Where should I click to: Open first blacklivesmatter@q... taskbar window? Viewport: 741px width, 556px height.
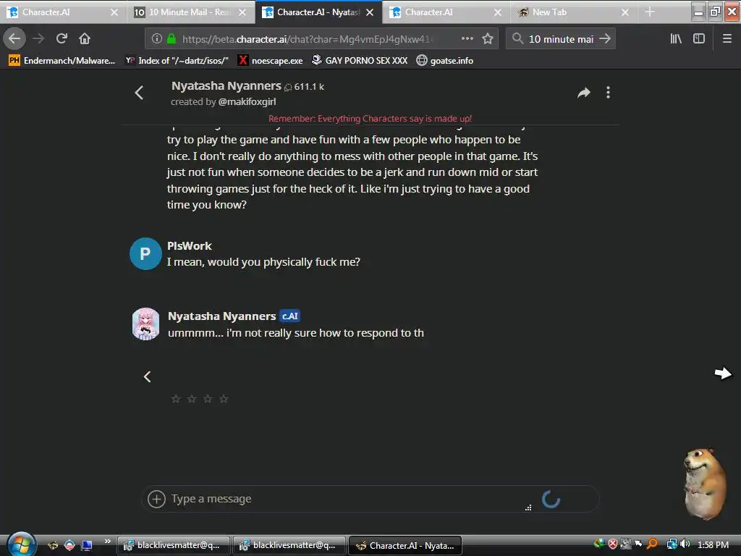coord(174,545)
